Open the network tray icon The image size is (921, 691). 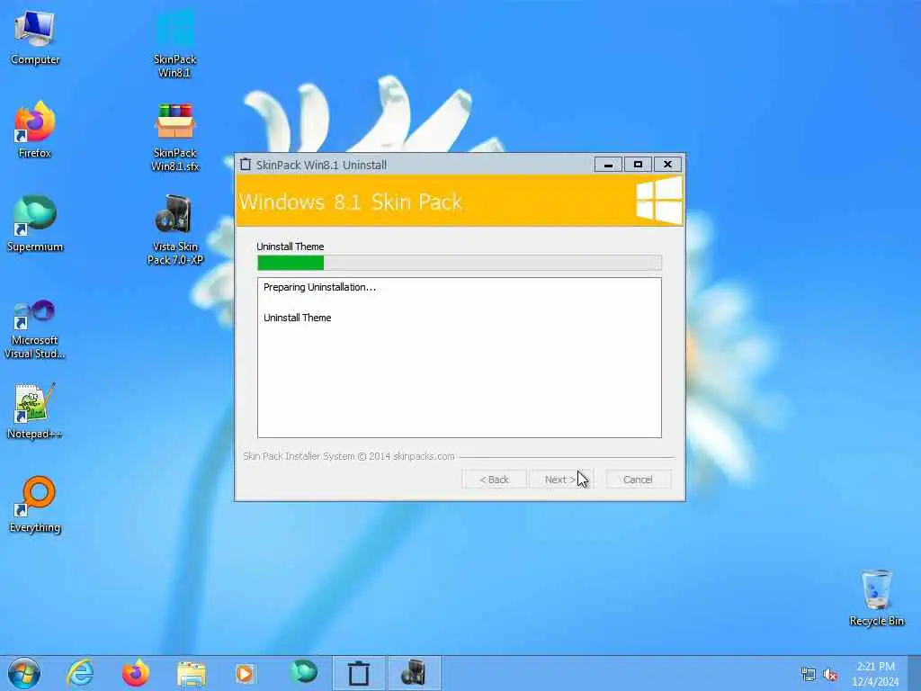tap(809, 674)
